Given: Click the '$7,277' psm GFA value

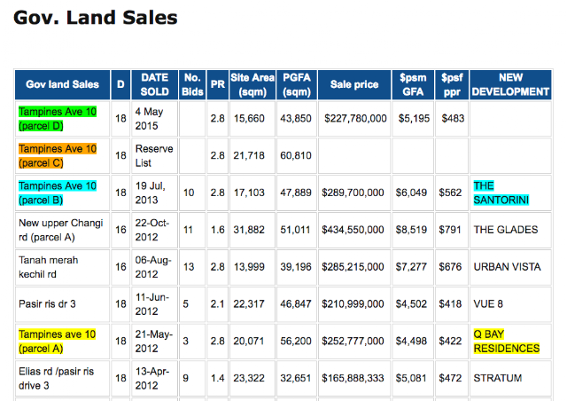Looking at the screenshot, I should pyautogui.click(x=411, y=267).
